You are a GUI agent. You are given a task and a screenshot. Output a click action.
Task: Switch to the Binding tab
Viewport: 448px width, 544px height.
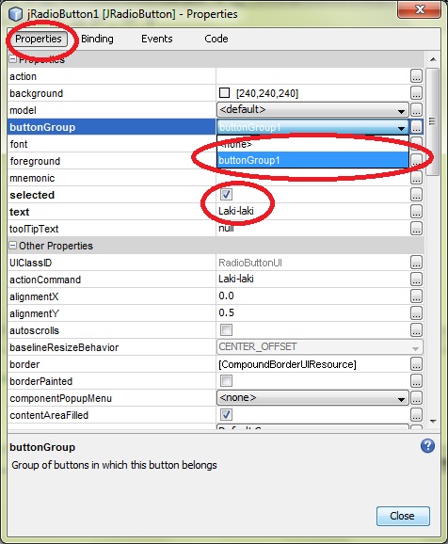[97, 39]
